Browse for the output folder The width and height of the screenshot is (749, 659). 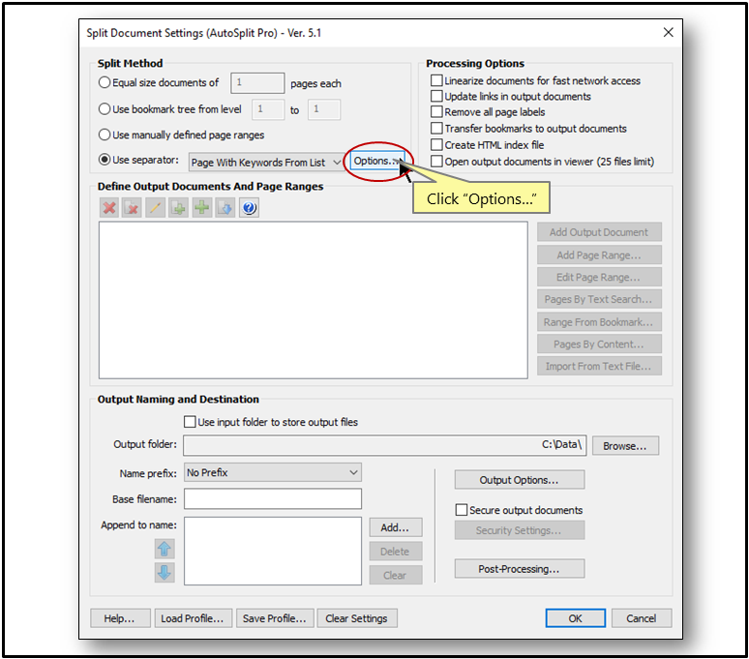(x=625, y=445)
